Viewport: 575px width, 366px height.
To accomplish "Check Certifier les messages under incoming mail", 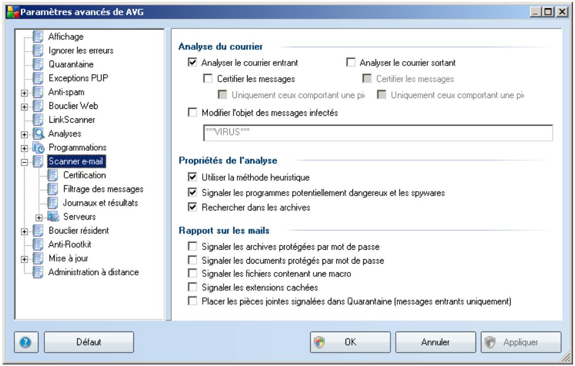I will pos(208,78).
